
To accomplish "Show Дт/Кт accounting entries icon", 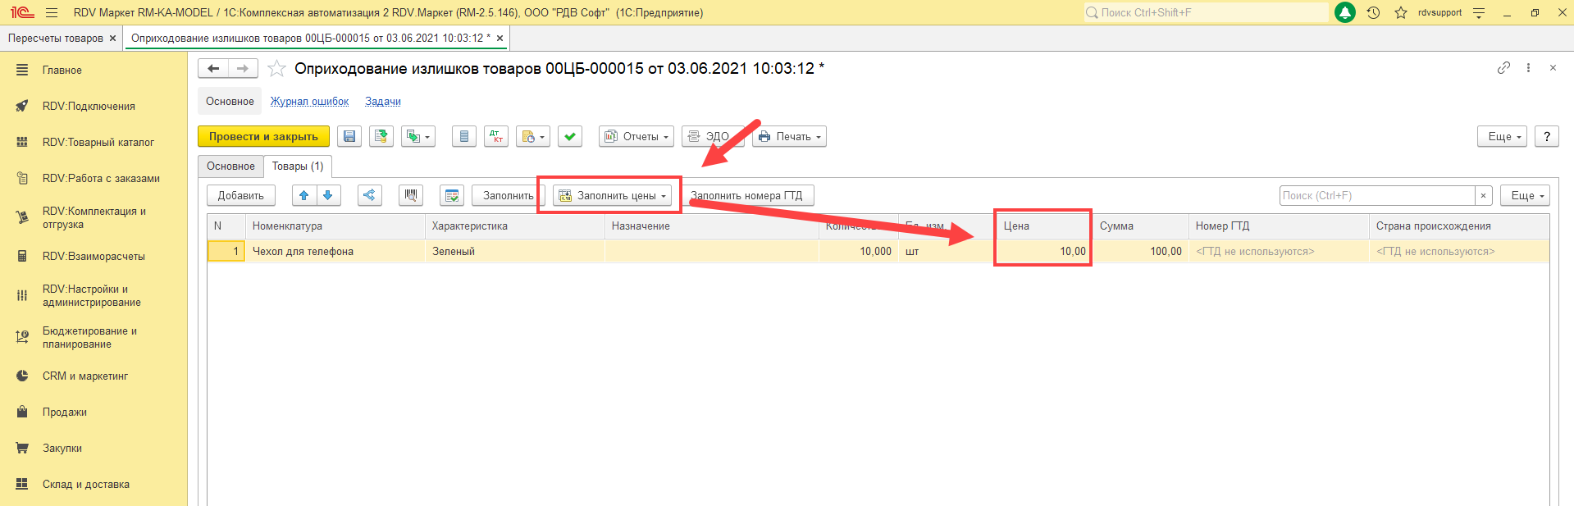I will (x=496, y=136).
